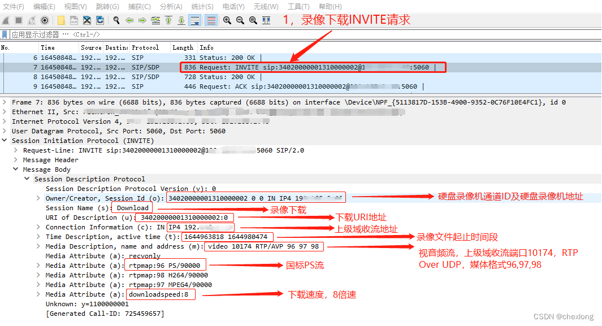Select packet 9 ACK request row
The image size is (602, 326).
(301, 86)
